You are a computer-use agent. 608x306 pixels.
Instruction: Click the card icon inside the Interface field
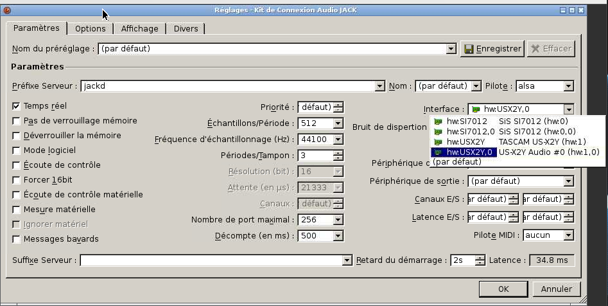pos(476,109)
